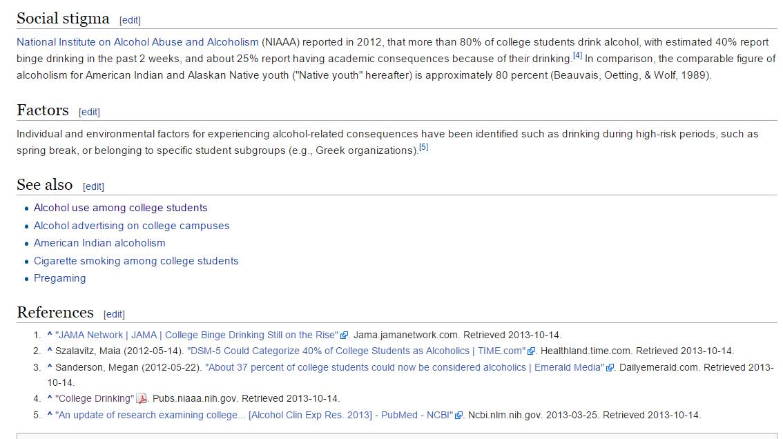Click external link icon after Emerald Media reference
The height and width of the screenshot is (439, 783).
point(610,368)
